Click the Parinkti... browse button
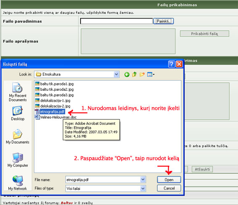This screenshot has width=238, height=205. pyautogui.click(x=163, y=21)
